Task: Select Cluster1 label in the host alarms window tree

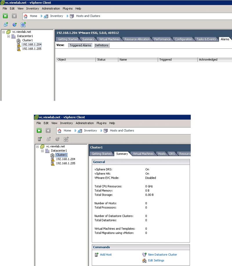Action: coord(27,40)
